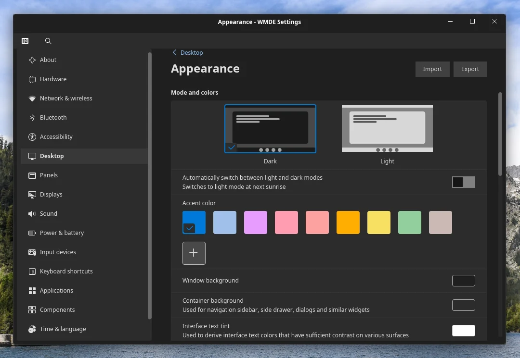Screen dimensions: 520x358
Task: Toggle automatic light and dark mode switch
Action: [x=463, y=182]
